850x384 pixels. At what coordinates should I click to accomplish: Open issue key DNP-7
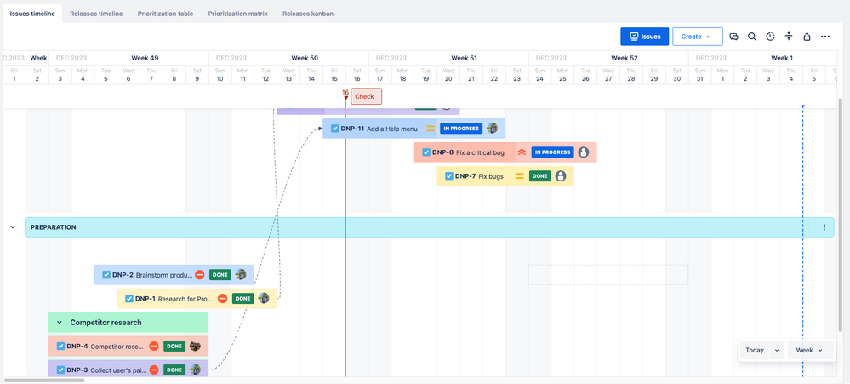point(465,175)
